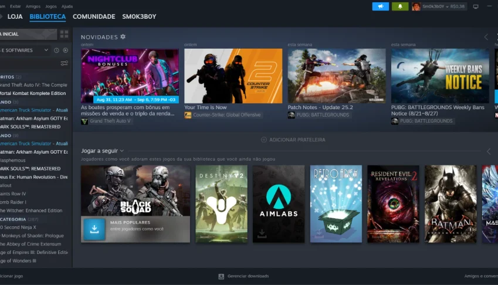The width and height of the screenshot is (498, 285).
Task: Click the downloads icon beside Gerenciar downloads
Action: pos(221,276)
